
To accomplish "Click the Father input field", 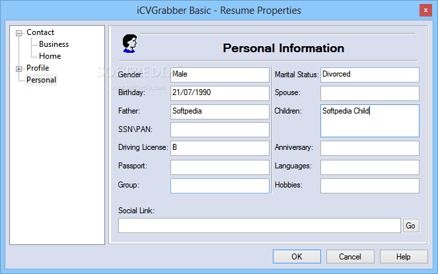I will click(220, 112).
